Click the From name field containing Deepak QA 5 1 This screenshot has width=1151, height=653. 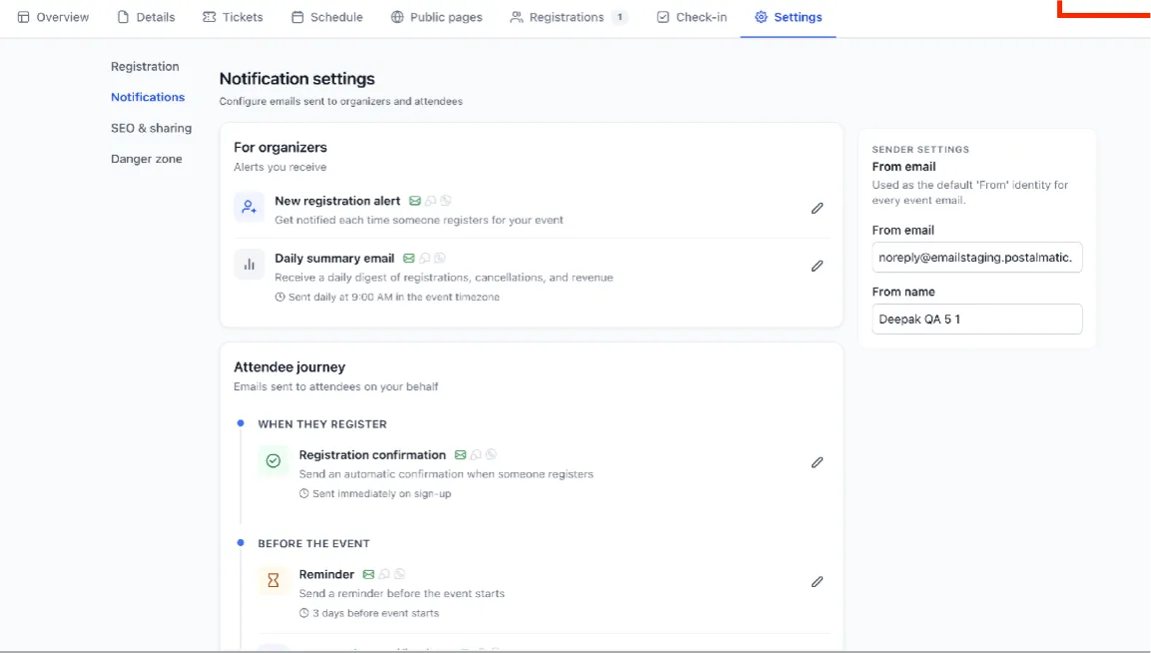tap(977, 319)
